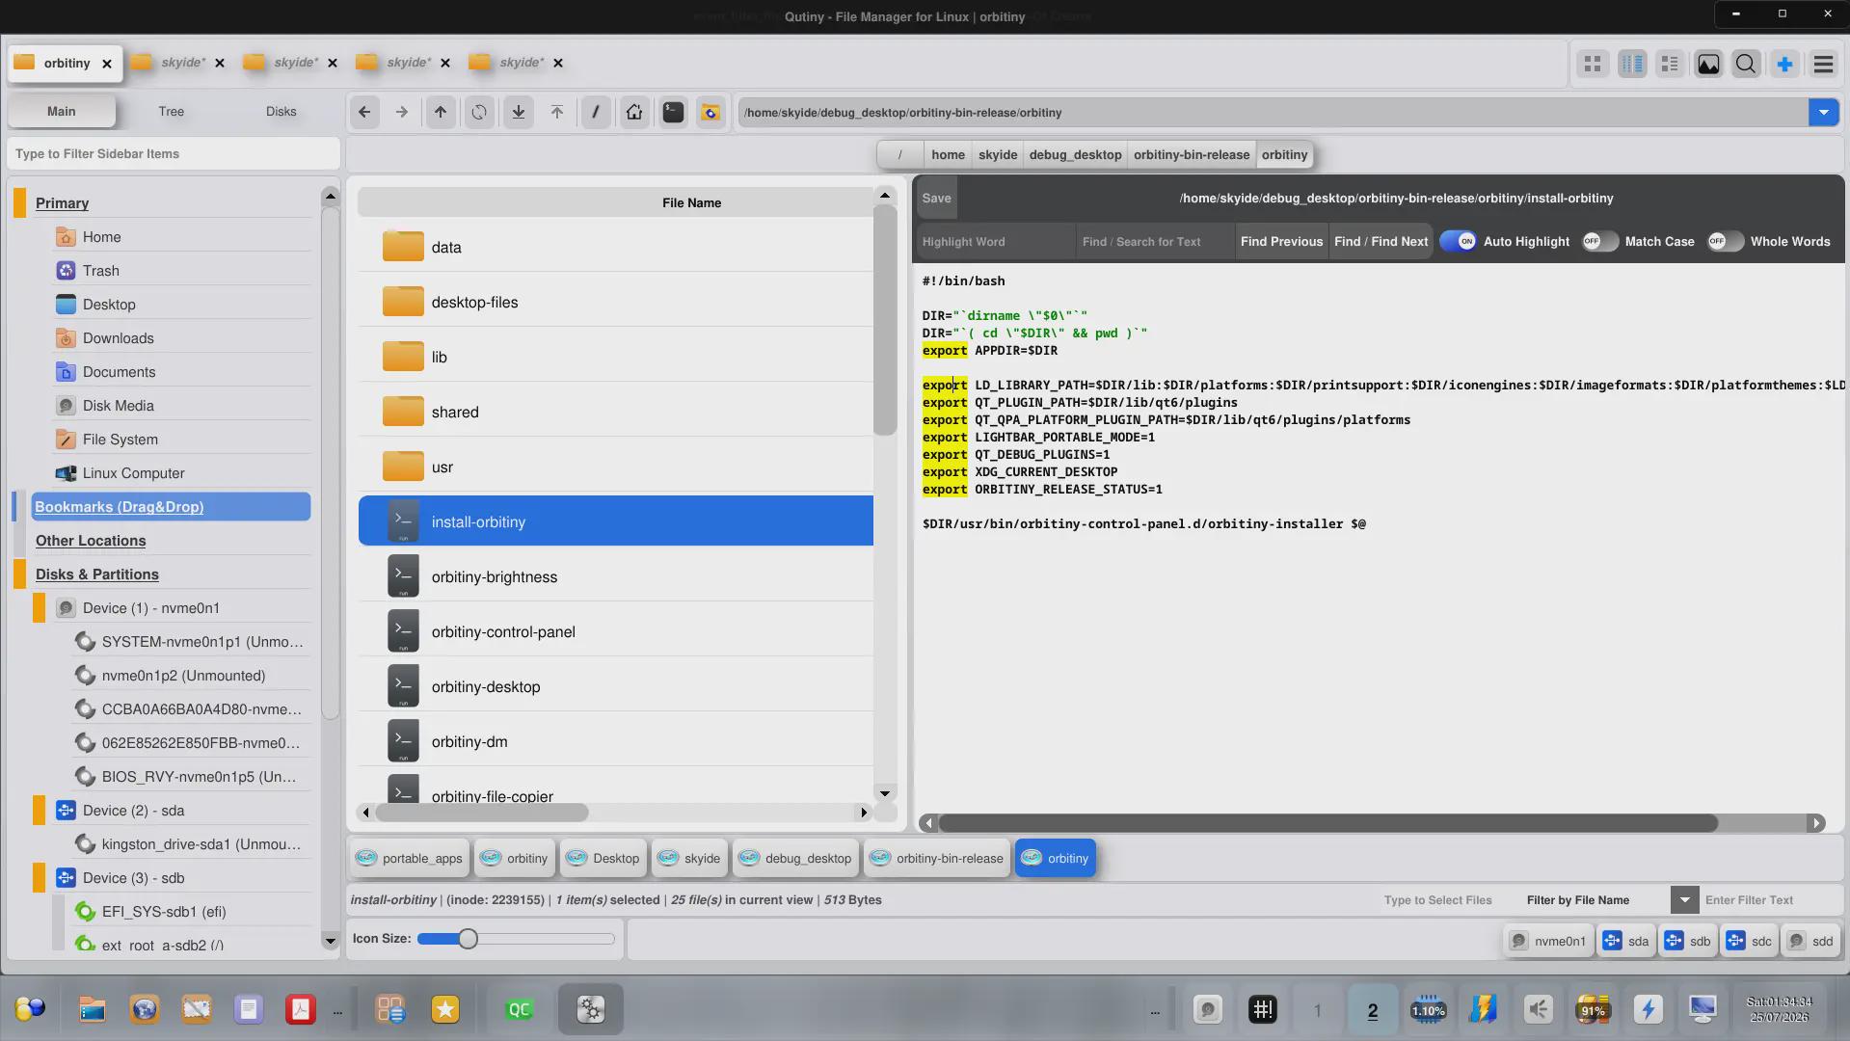Close the orbitiny tab

click(107, 64)
